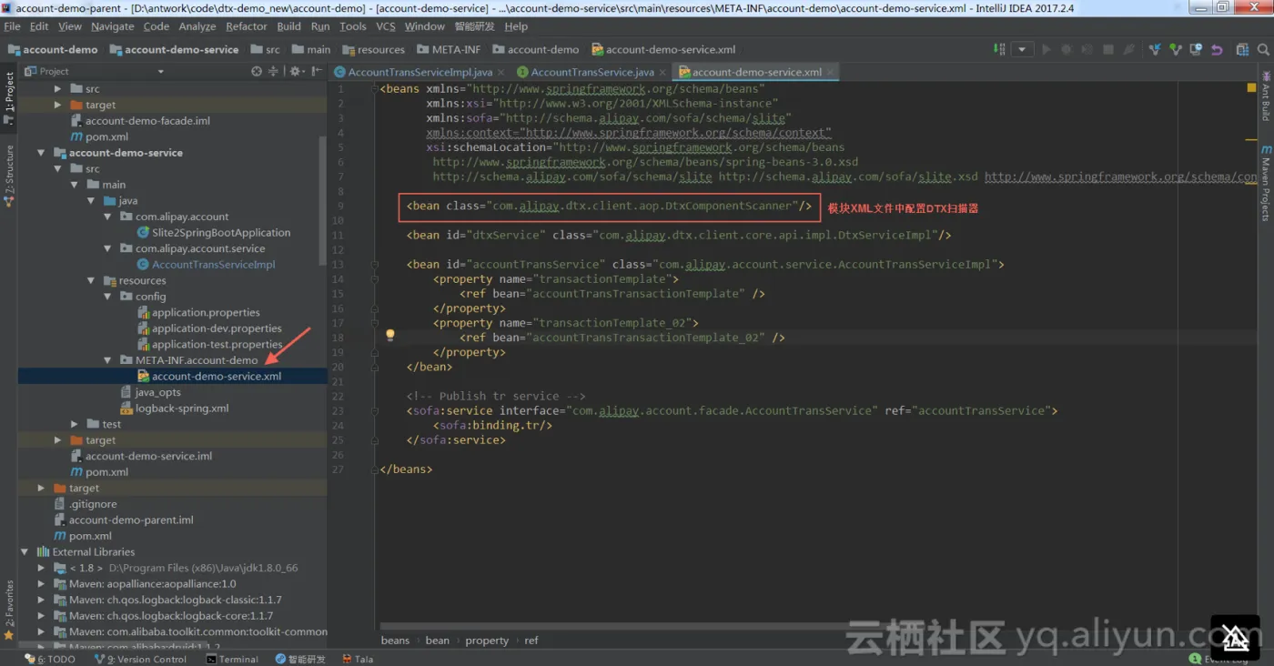Image resolution: width=1274 pixels, height=666 pixels.
Task: Click resources in navigation bar
Action: (373, 49)
